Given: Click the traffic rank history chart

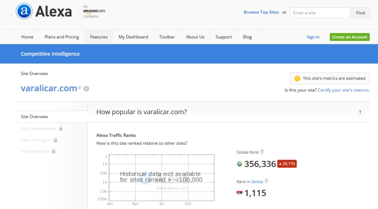Looking at the screenshot, I should click(x=162, y=177).
